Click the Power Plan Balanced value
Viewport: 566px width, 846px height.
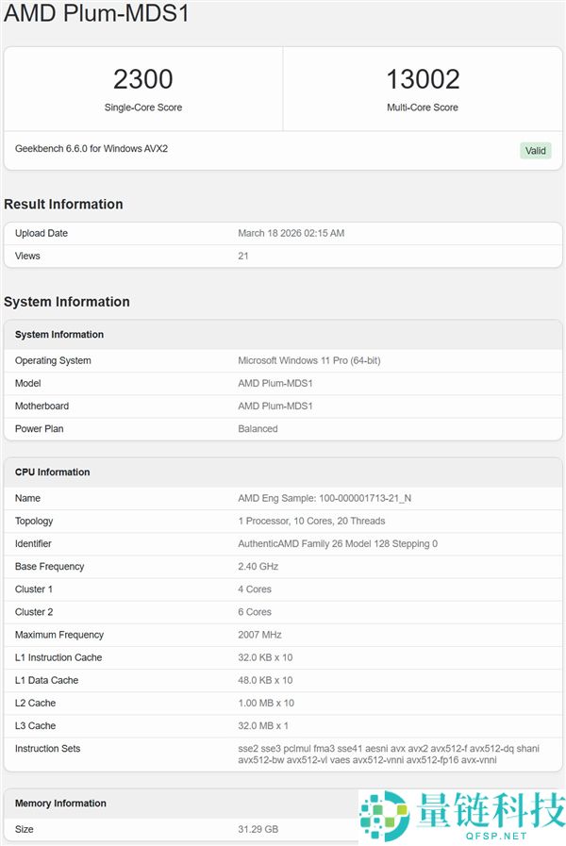tap(258, 428)
